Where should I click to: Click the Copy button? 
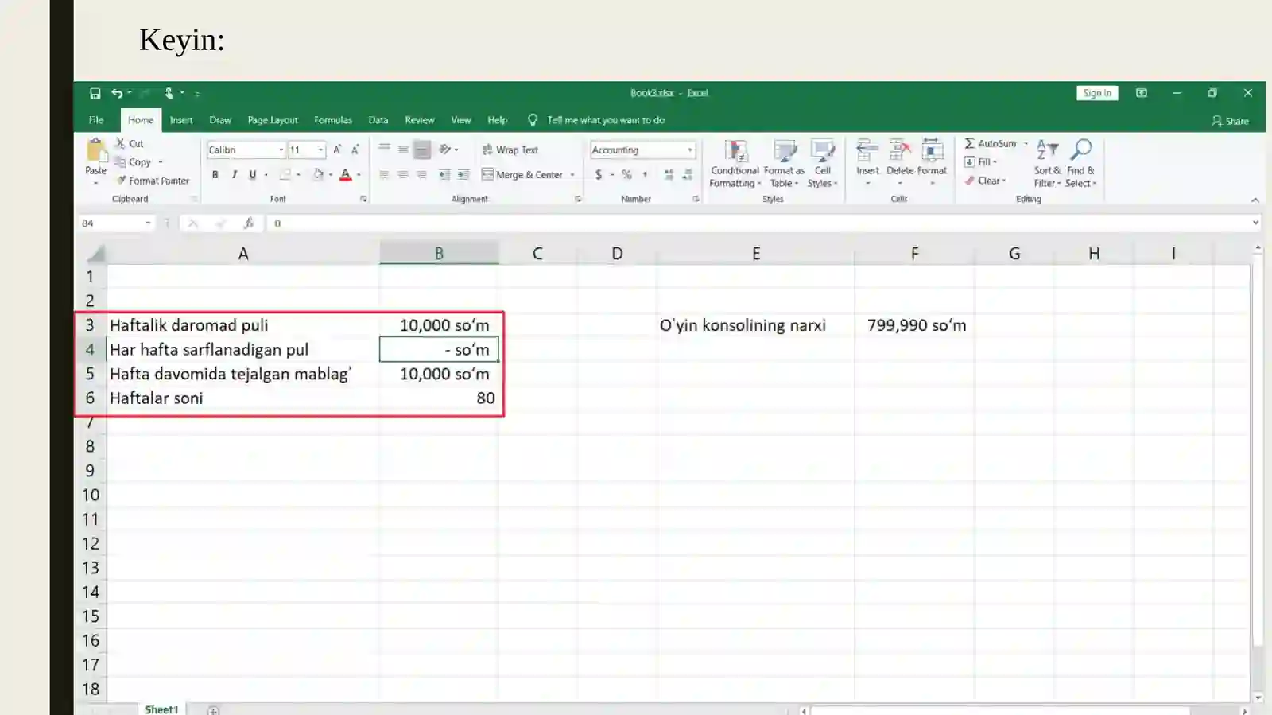[x=133, y=162]
